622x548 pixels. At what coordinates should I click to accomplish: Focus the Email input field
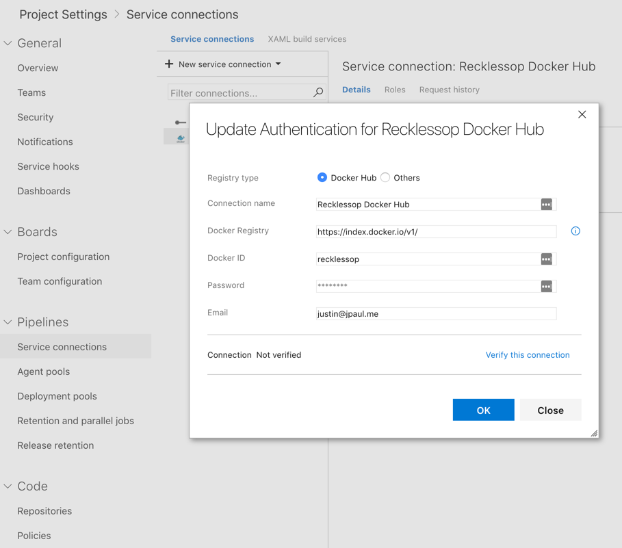point(437,314)
